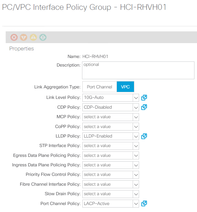Image resolution: width=197 pixels, height=212 pixels.
Task: Open Fibre Channel Interface Policy dropdown
Action: (136, 184)
